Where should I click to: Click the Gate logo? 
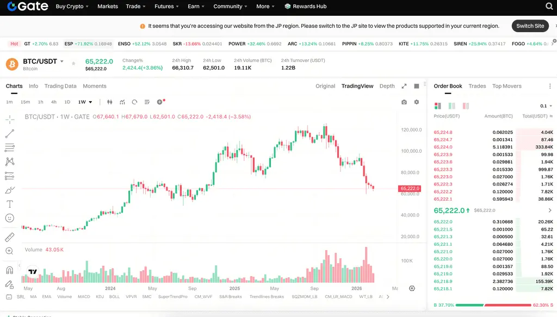click(28, 6)
